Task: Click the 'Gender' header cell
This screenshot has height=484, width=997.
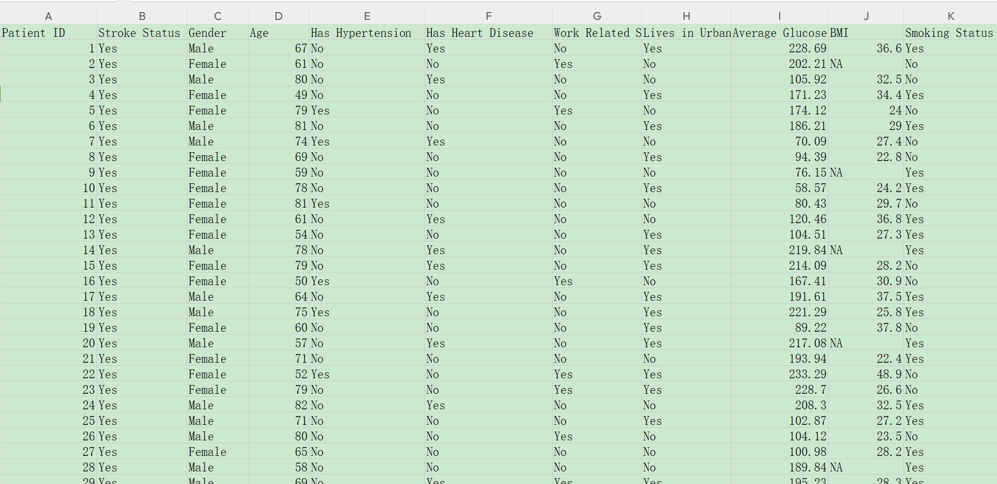Action: tap(217, 32)
